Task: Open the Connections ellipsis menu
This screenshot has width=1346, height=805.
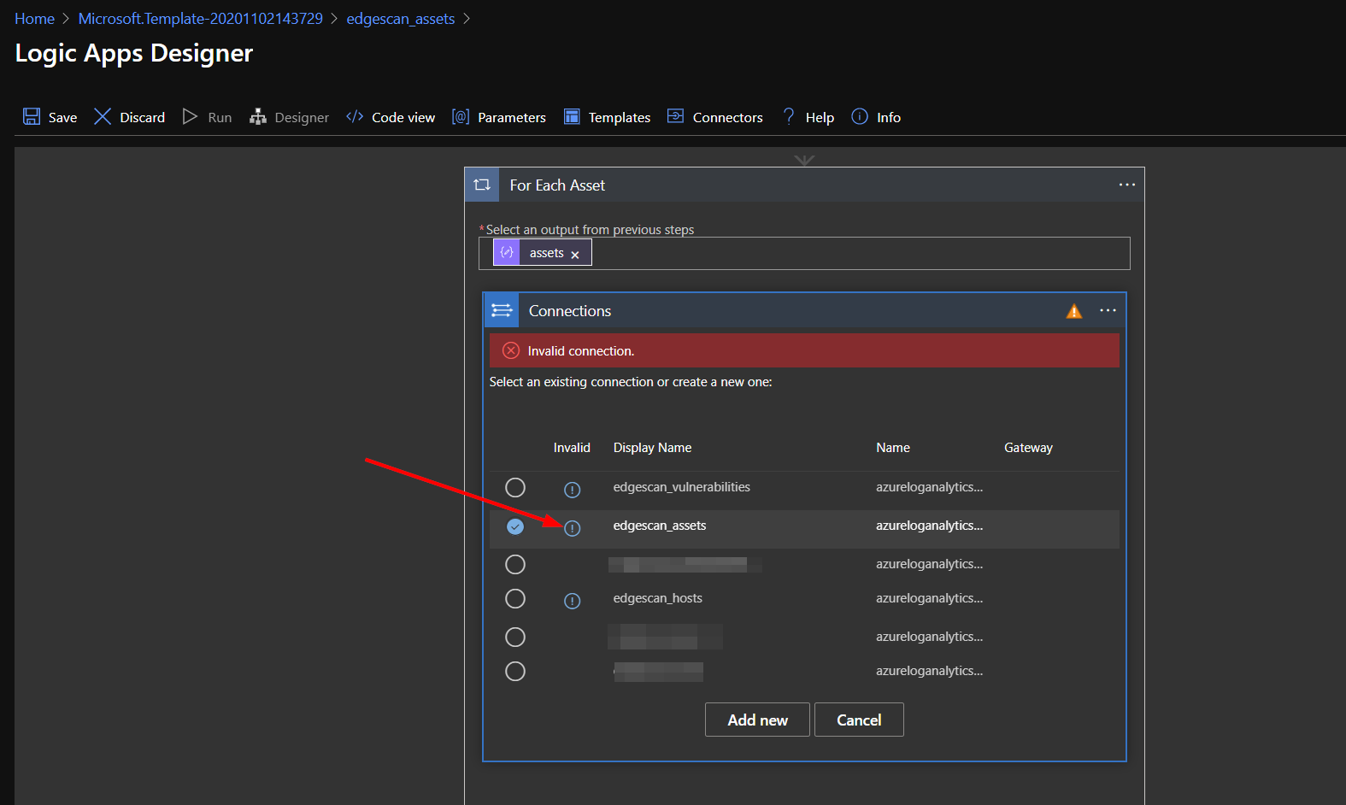Action: point(1108,310)
